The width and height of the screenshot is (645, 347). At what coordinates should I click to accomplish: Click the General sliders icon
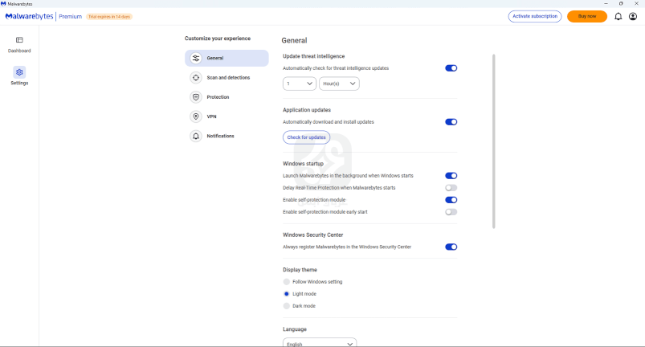196,58
